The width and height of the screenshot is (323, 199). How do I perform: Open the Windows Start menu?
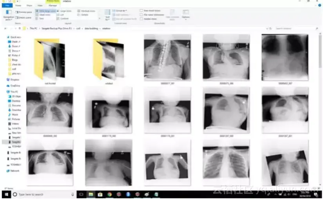coord(6,194)
